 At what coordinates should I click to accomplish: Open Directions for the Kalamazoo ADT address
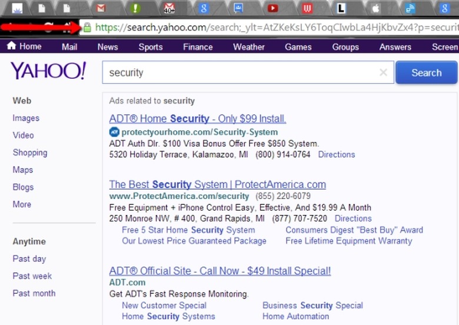pos(337,154)
